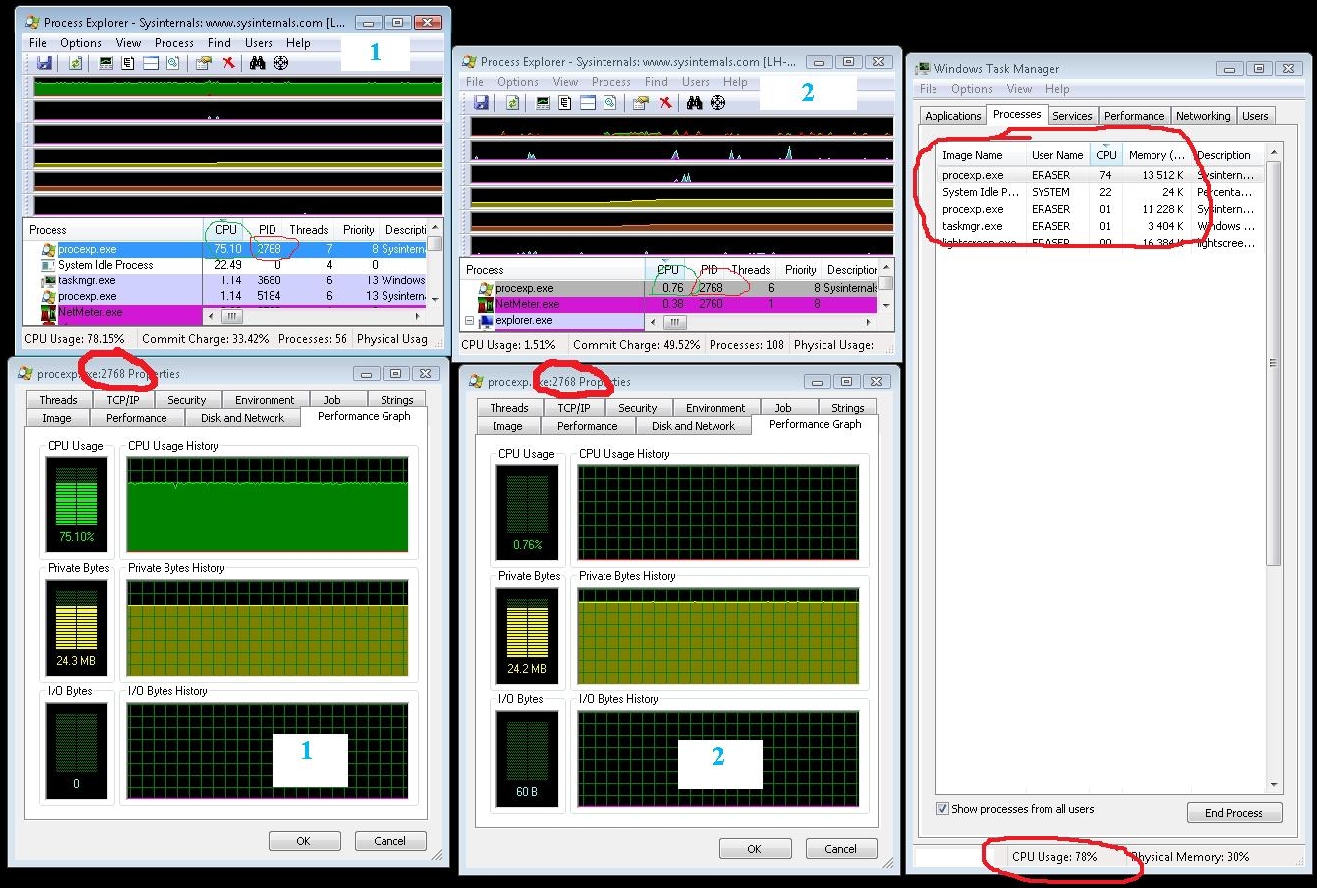This screenshot has width=1317, height=888.
Task: Toggle Show Lower Pane icon in window 1
Action: point(151,62)
